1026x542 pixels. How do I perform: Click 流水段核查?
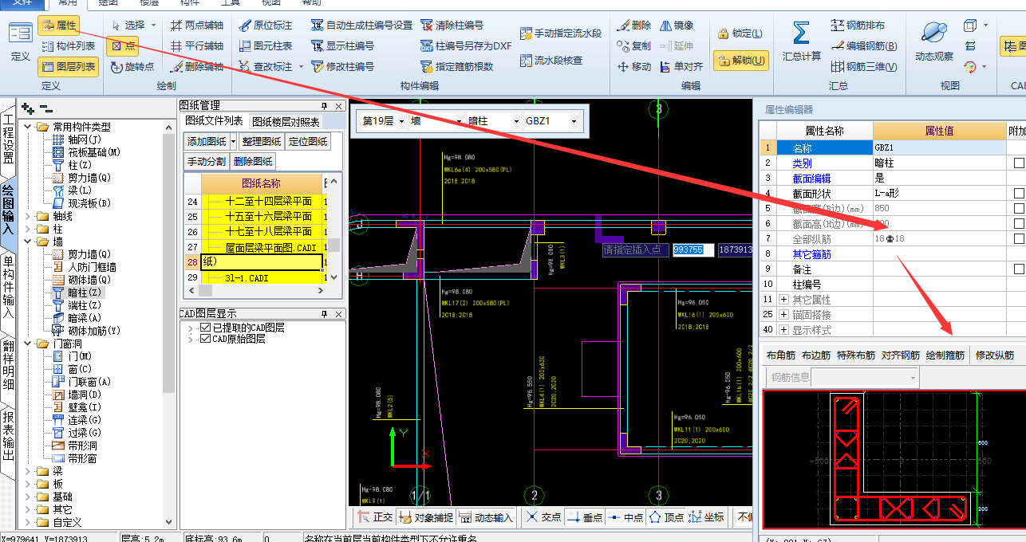pos(550,61)
